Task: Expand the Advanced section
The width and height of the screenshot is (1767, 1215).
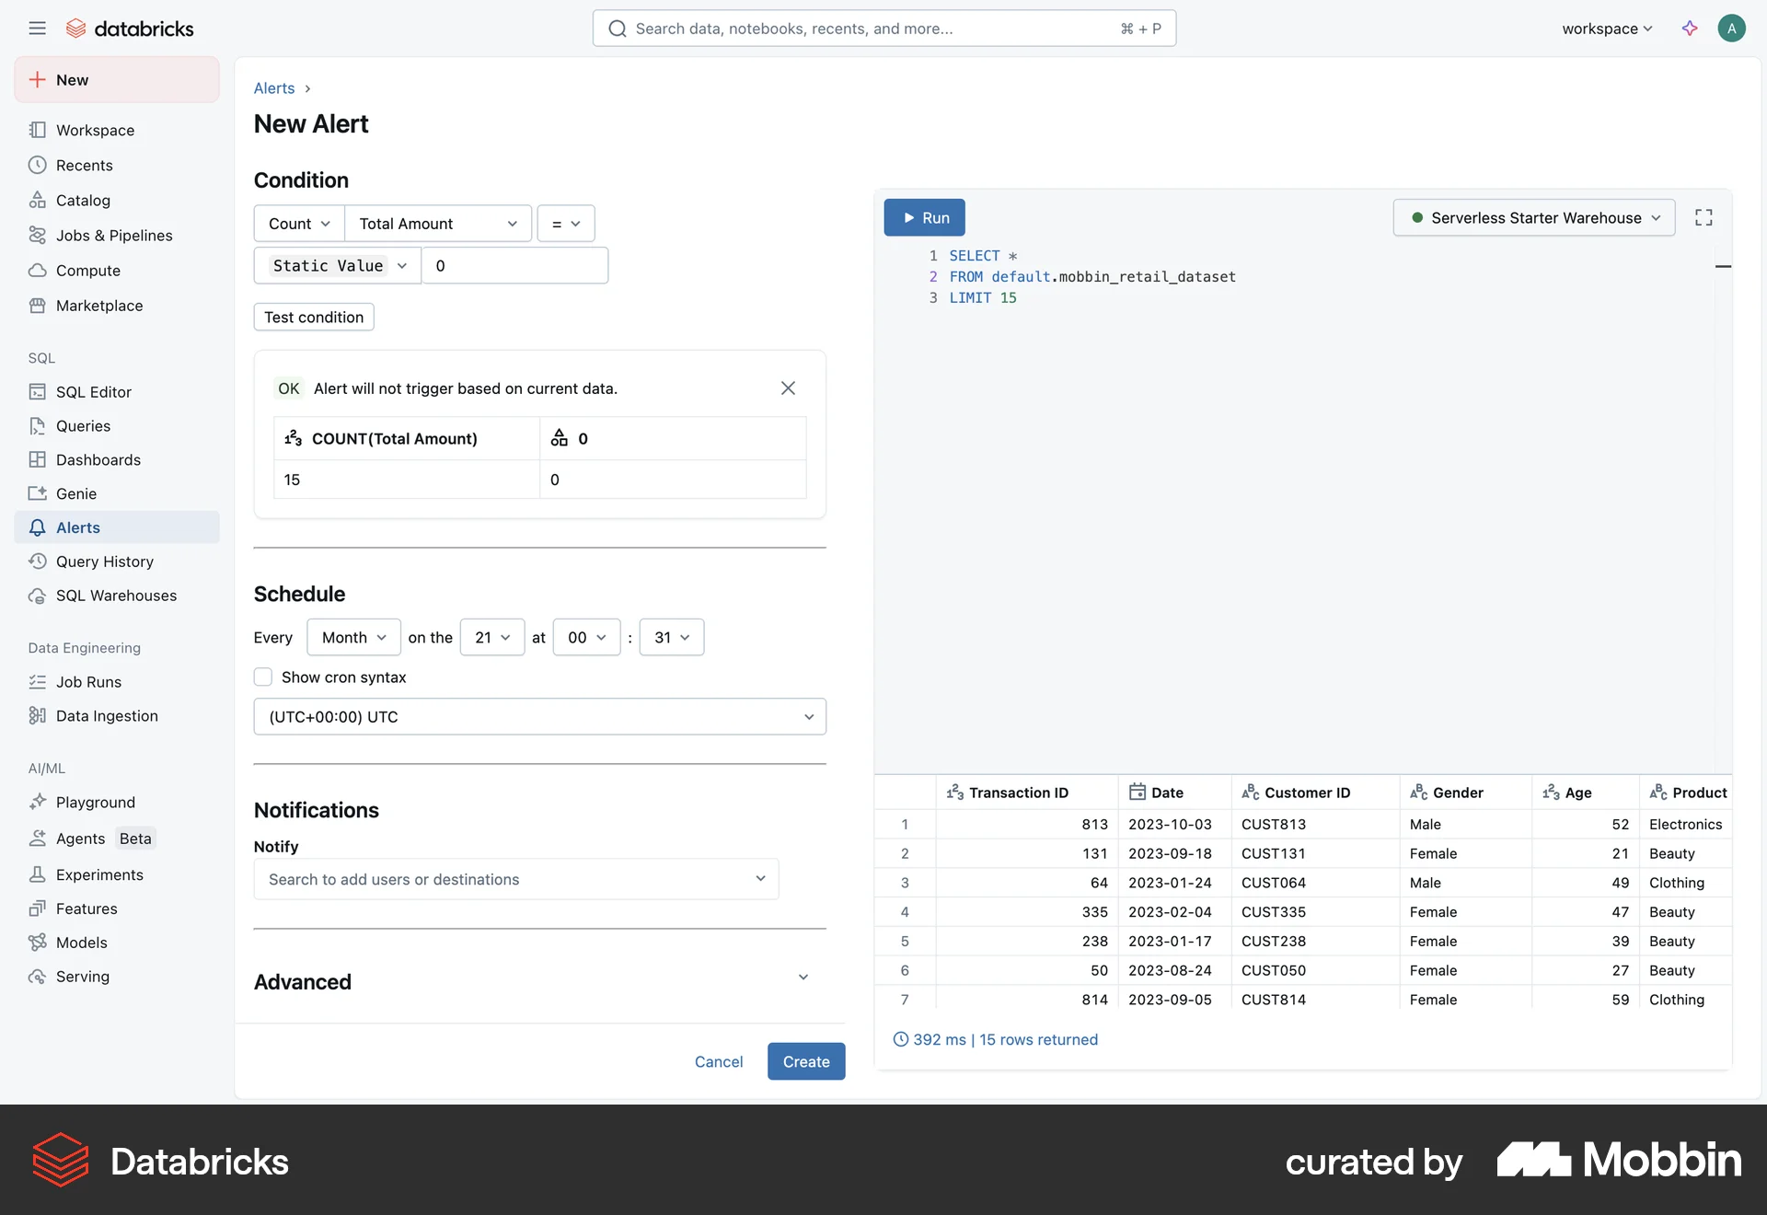Action: 803,977
